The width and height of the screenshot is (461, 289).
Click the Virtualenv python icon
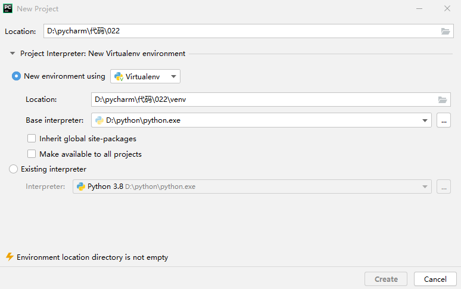pos(119,76)
